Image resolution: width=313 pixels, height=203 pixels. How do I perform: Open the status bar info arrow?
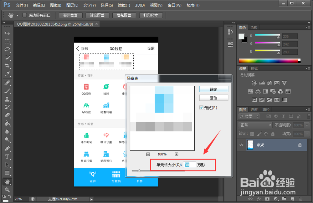(x=91, y=199)
